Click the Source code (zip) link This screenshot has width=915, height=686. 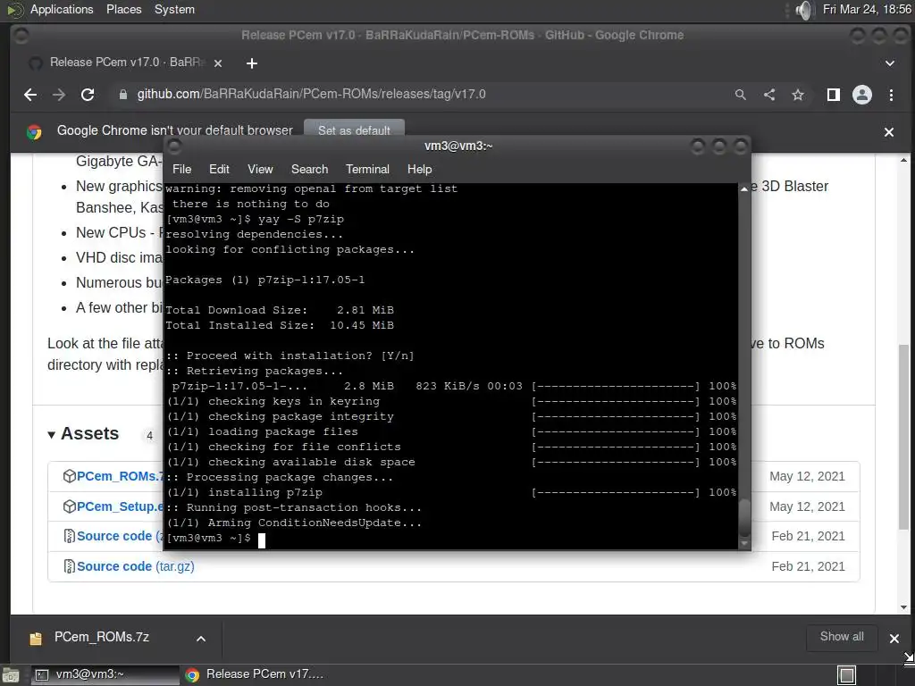120,536
